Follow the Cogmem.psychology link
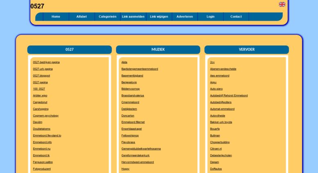 46,115
